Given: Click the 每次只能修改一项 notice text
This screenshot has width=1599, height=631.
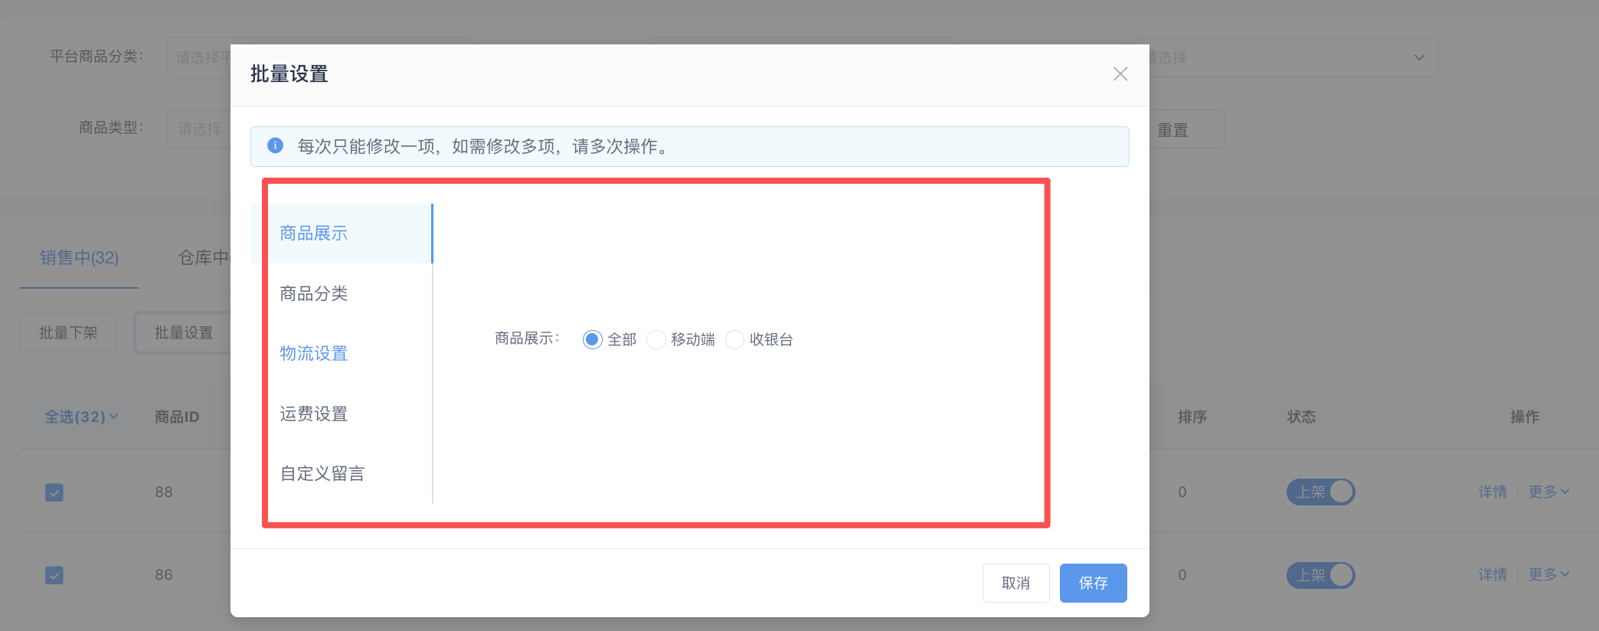Looking at the screenshot, I should tap(484, 146).
